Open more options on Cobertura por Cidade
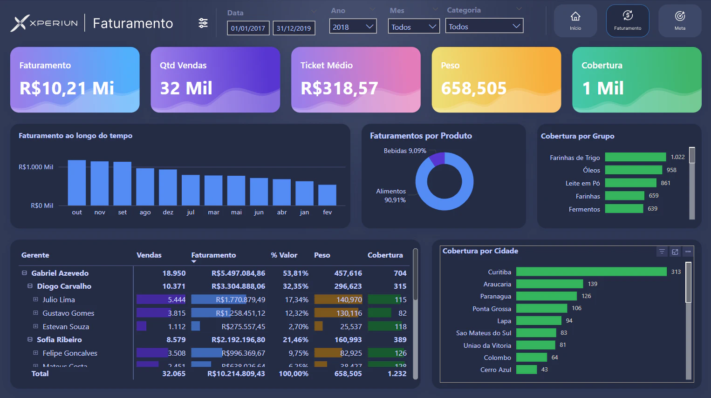Image resolution: width=711 pixels, height=398 pixels. [x=688, y=252]
